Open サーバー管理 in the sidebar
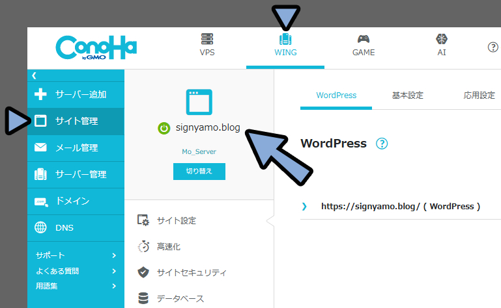 coord(76,174)
